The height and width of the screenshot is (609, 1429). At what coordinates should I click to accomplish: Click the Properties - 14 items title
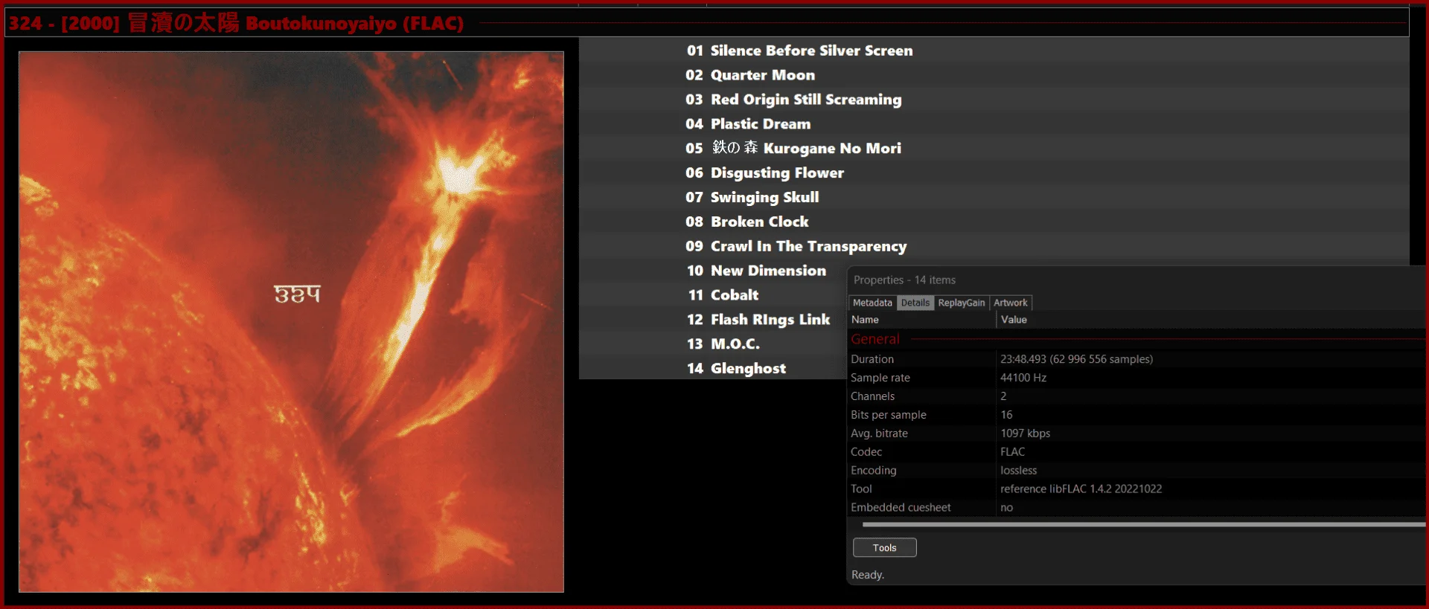tap(904, 280)
